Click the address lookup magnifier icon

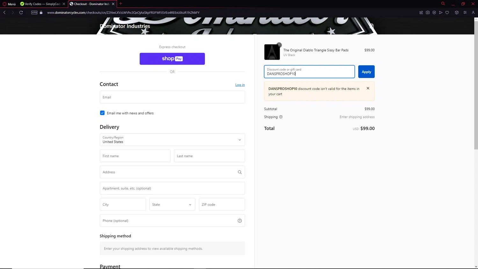pyautogui.click(x=240, y=172)
